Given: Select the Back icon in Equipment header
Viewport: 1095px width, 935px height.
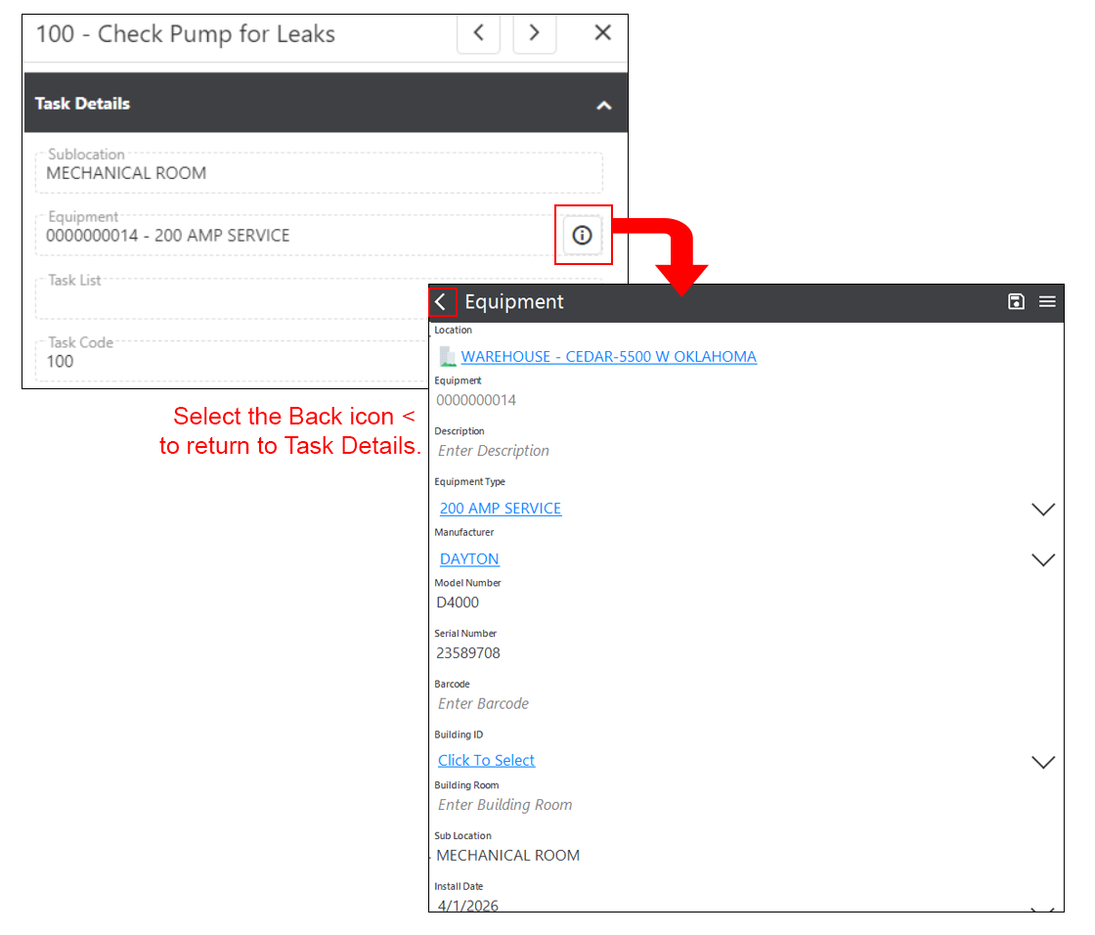Looking at the screenshot, I should (x=441, y=302).
